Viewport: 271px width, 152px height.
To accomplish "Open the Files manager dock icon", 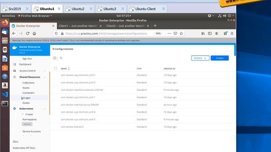I will pyautogui.click(x=5, y=41).
